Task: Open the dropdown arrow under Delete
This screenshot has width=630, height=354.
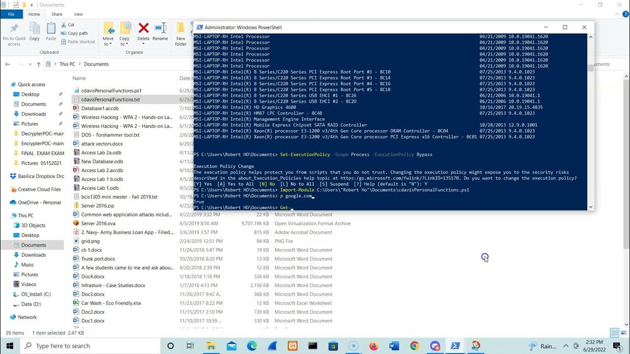Action: coord(143,44)
